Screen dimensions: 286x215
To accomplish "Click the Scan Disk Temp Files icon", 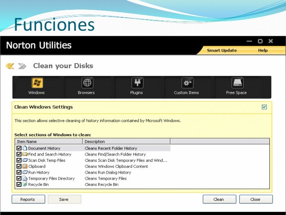I will coord(25,160).
